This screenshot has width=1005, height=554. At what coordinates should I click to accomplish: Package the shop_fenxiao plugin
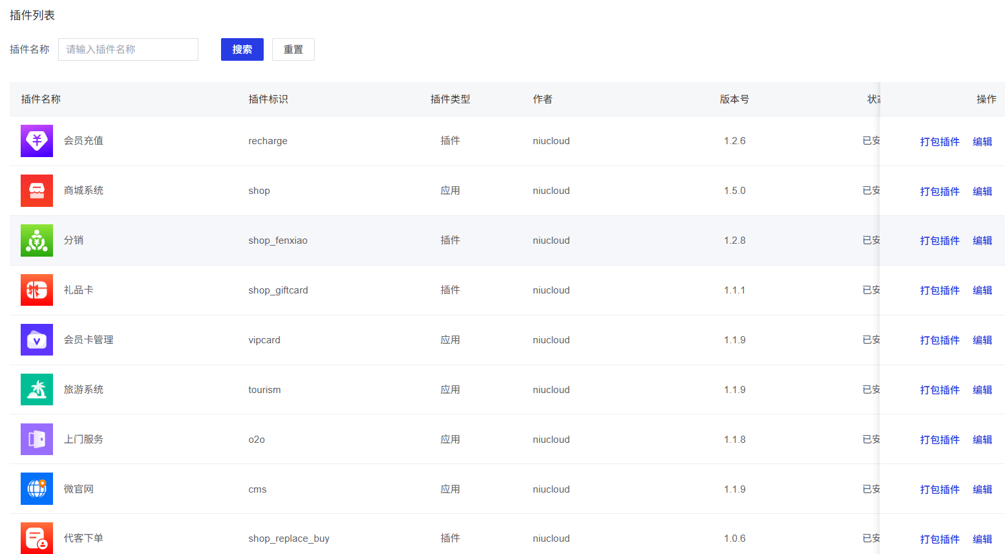point(940,240)
